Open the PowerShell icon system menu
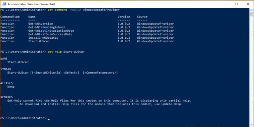 4,4
